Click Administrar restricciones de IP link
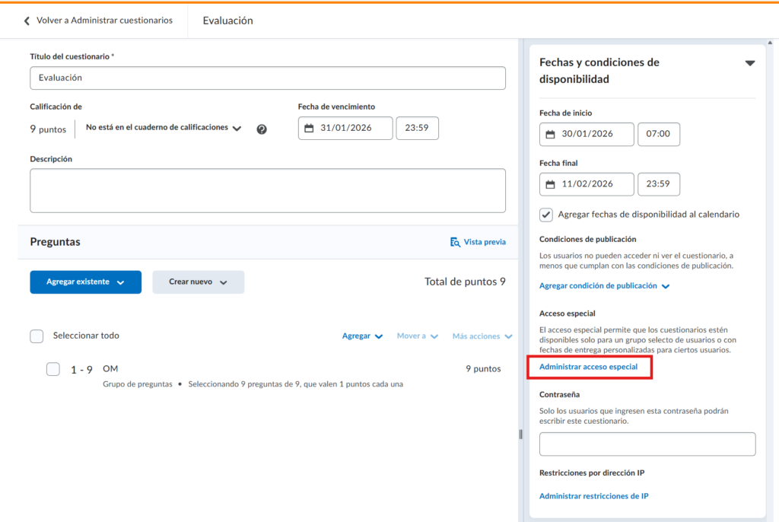The height and width of the screenshot is (522, 779). pos(593,496)
